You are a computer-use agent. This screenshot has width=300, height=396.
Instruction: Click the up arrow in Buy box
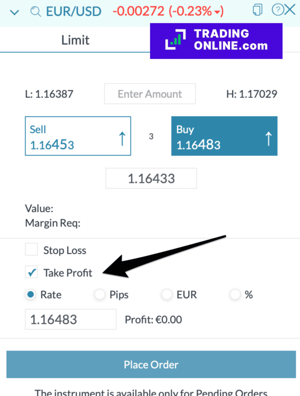tap(268, 139)
